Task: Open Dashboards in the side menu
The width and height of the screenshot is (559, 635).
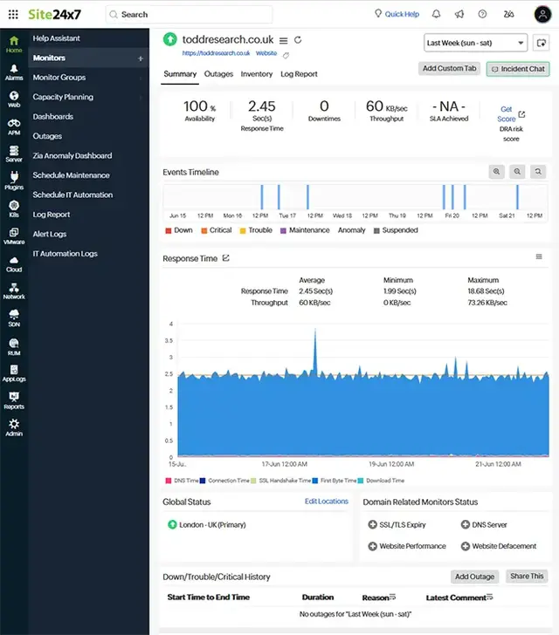Action: (53, 117)
